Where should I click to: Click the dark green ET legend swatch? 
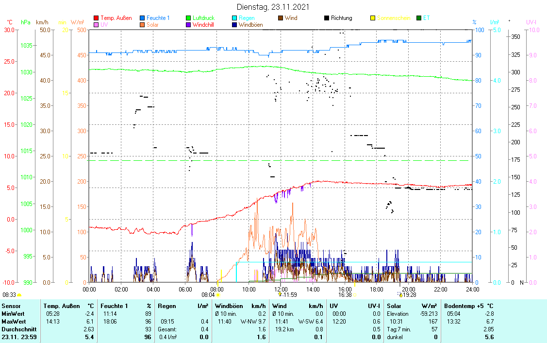(x=419, y=18)
